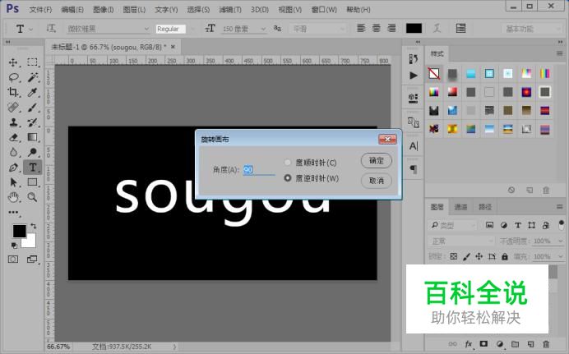This screenshot has width=569, height=354.
Task: Open the layer filter type dropdown
Action: coord(452,225)
